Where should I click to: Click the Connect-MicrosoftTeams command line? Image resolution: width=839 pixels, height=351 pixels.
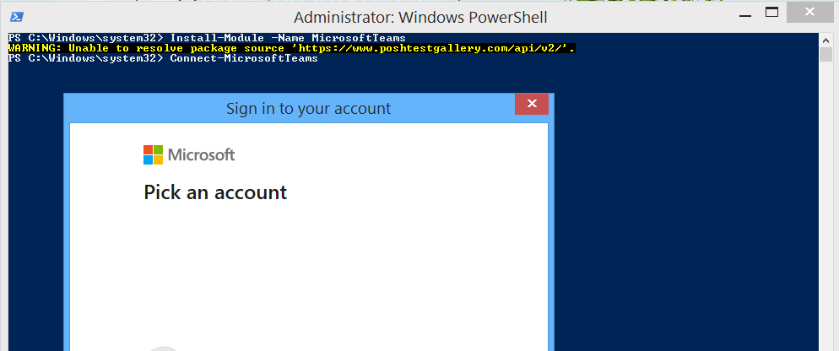[163, 58]
